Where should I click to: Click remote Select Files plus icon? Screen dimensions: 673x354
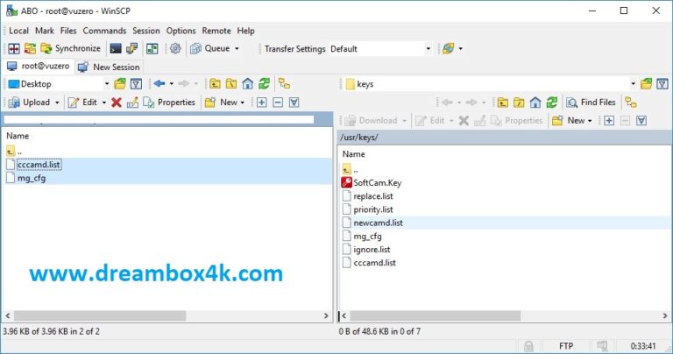(x=609, y=121)
